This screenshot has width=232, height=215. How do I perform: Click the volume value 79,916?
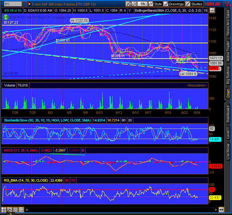point(22,85)
